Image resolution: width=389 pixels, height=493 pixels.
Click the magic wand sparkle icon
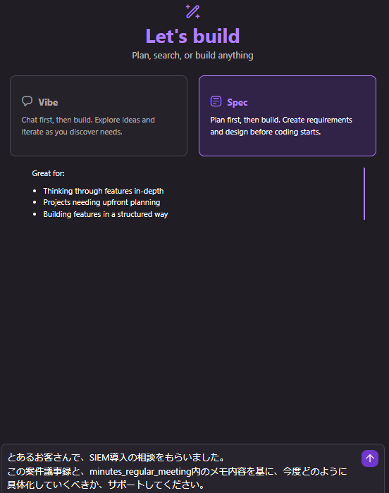coord(192,12)
